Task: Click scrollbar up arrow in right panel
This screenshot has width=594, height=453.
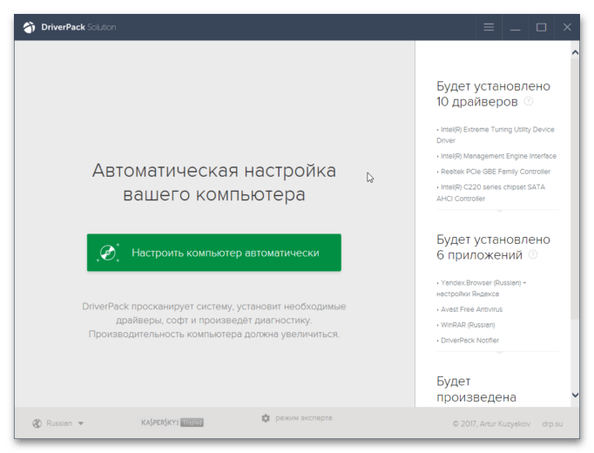Action: pyautogui.click(x=575, y=52)
